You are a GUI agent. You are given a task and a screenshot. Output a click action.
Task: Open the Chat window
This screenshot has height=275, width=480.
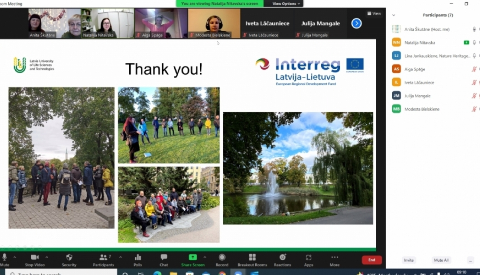(164, 260)
